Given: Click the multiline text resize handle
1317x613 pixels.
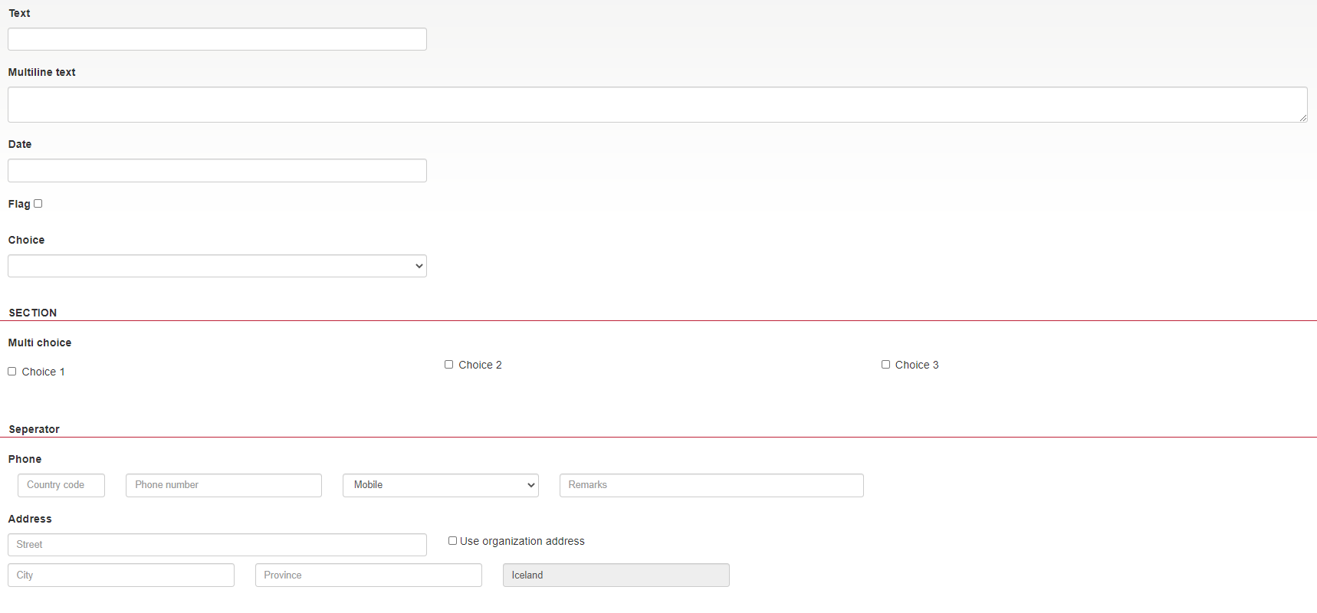Looking at the screenshot, I should pyautogui.click(x=1302, y=117).
